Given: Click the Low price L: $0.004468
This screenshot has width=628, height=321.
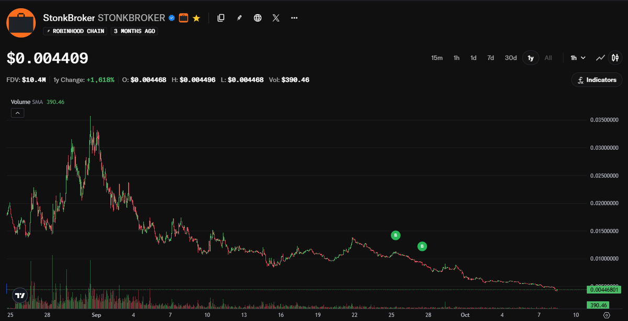Looking at the screenshot, I should pyautogui.click(x=242, y=80).
